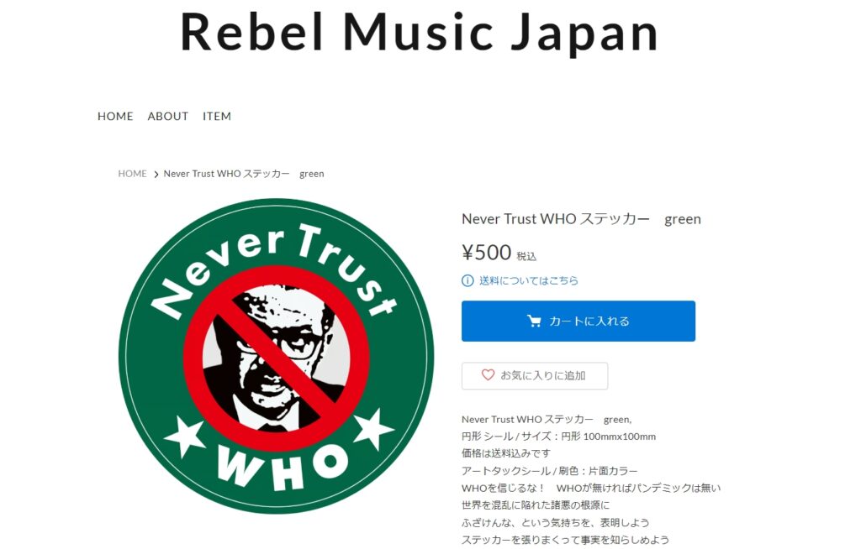Viewport: 861px width, 549px height.
Task: Click the ¥500 price text
Action: 487,253
